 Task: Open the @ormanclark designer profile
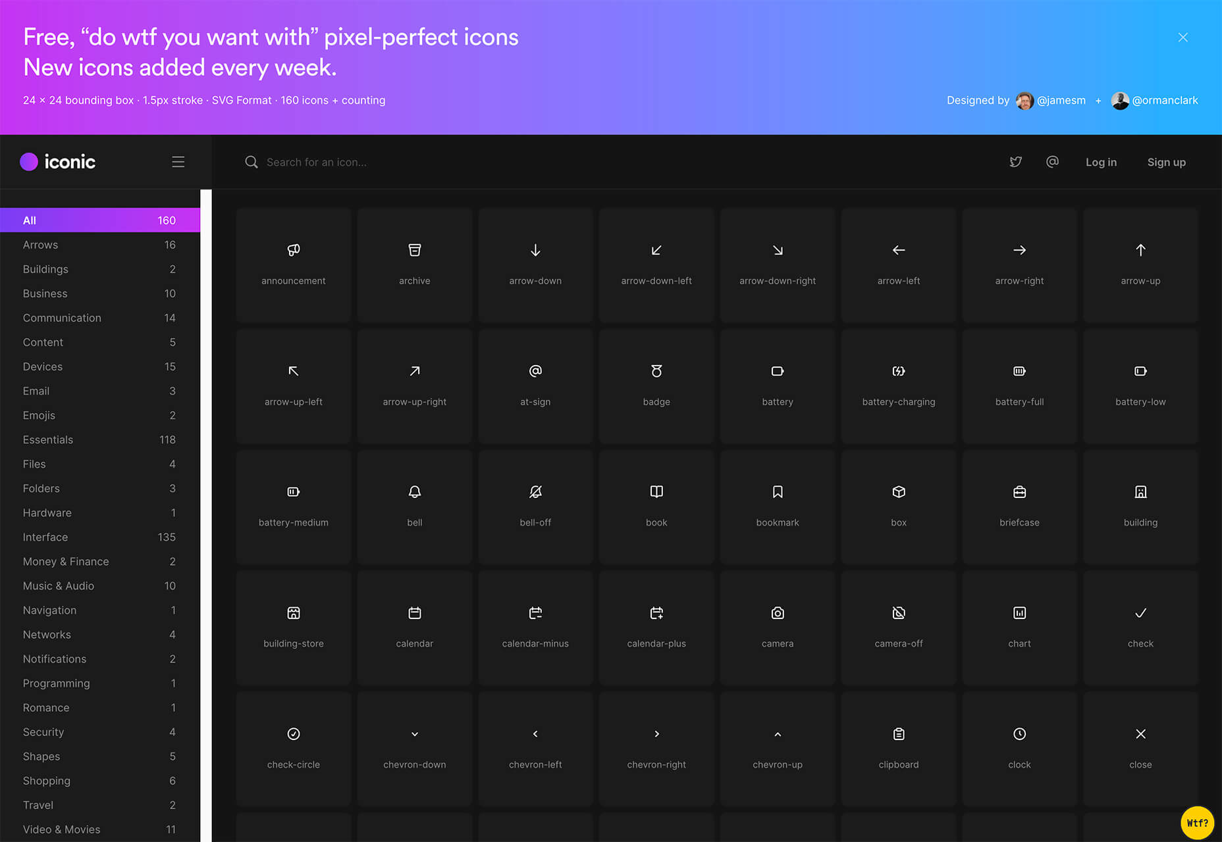tap(1155, 100)
